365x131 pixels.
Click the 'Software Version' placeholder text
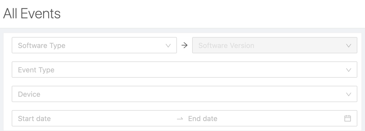pyautogui.click(x=226, y=45)
